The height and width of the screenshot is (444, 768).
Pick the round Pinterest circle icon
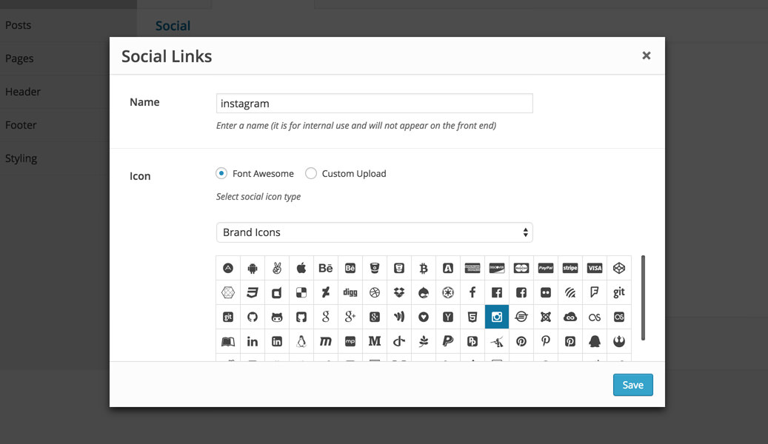(x=521, y=341)
